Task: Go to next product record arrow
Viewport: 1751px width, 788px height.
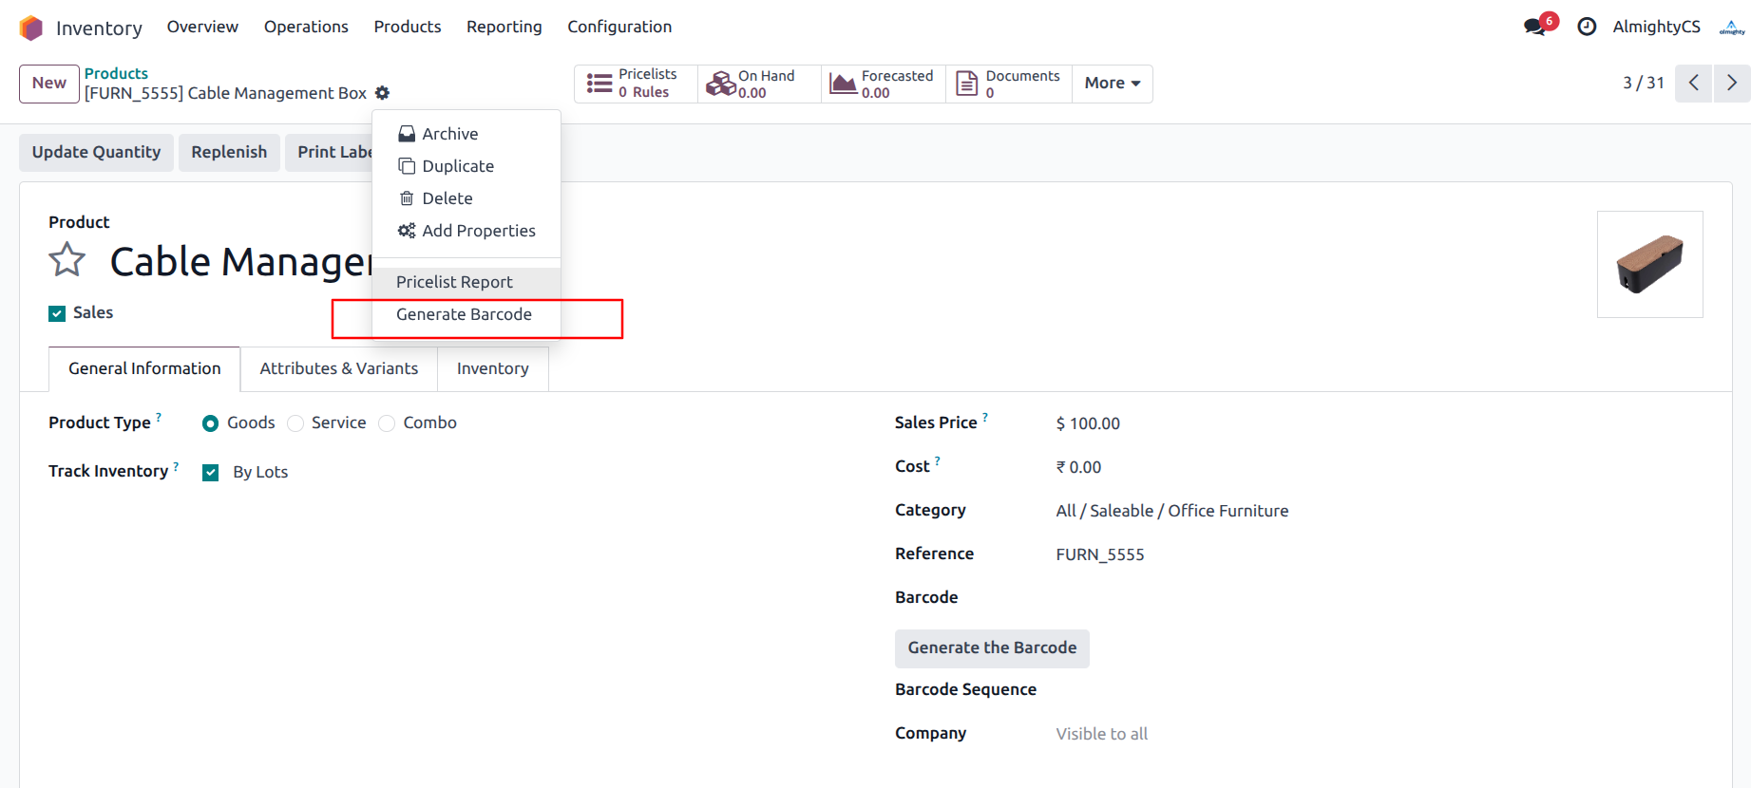Action: coord(1731,83)
